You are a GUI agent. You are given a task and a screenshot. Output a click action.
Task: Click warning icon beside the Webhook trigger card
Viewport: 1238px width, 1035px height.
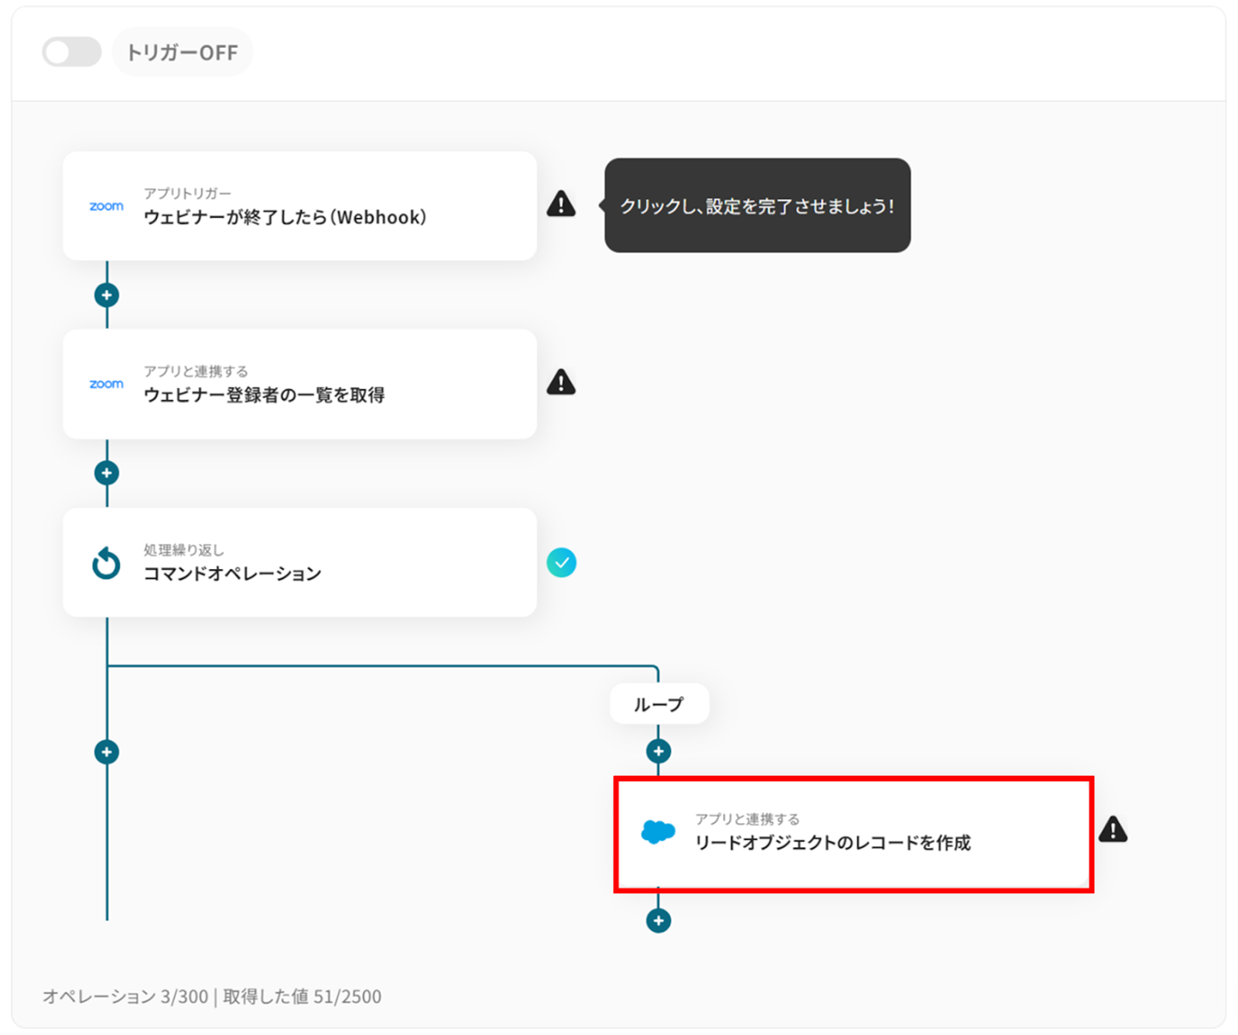[x=561, y=204]
